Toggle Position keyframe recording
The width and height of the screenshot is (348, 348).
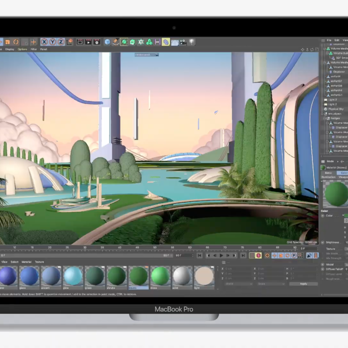tap(274, 256)
